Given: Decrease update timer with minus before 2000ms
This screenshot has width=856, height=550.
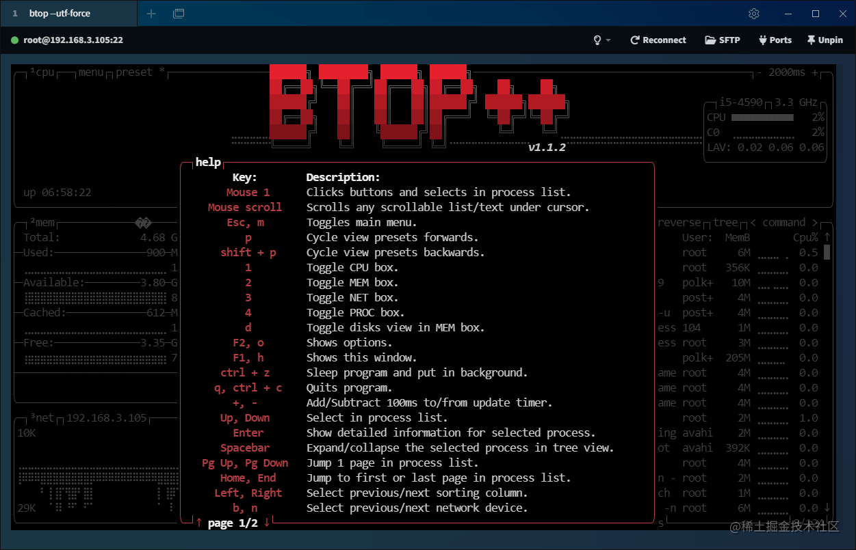Looking at the screenshot, I should pos(759,72).
